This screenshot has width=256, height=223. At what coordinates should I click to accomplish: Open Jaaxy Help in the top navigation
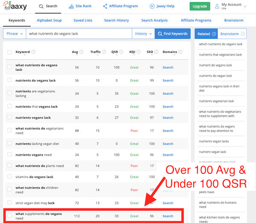point(162,6)
